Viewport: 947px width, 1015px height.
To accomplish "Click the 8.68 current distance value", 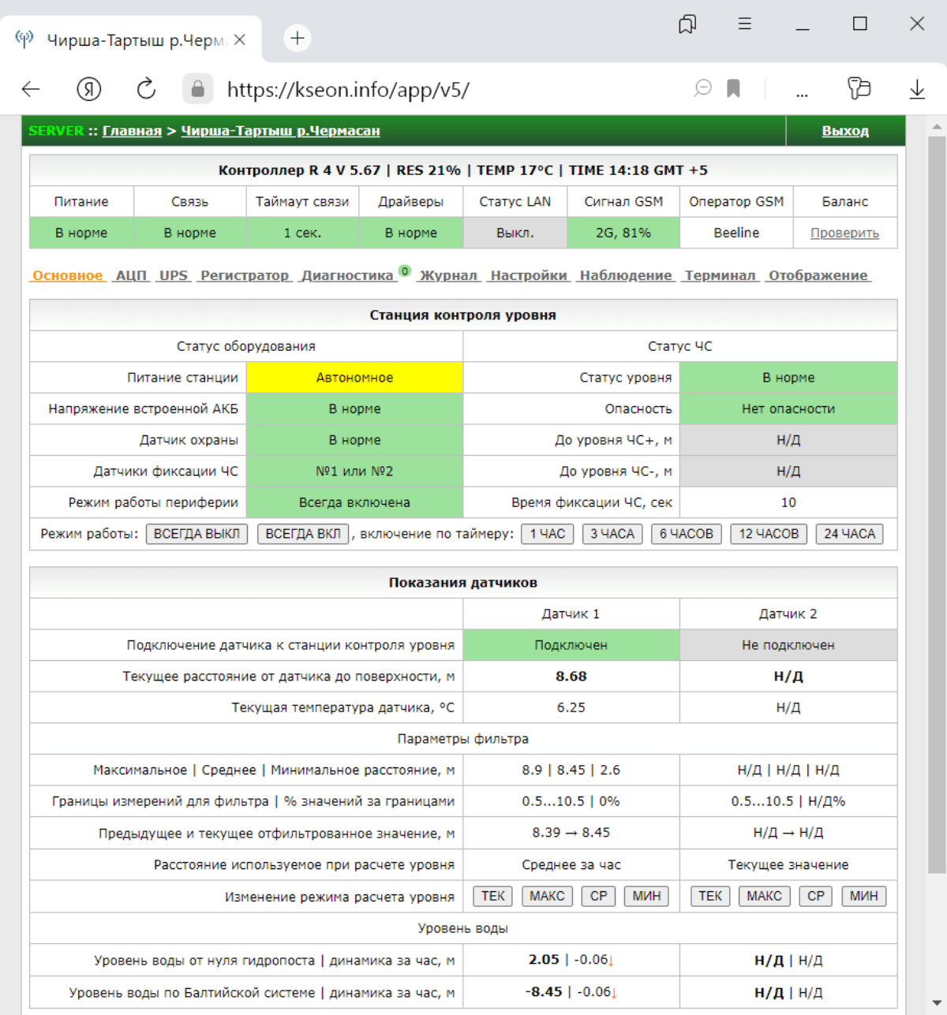I will coord(571,677).
